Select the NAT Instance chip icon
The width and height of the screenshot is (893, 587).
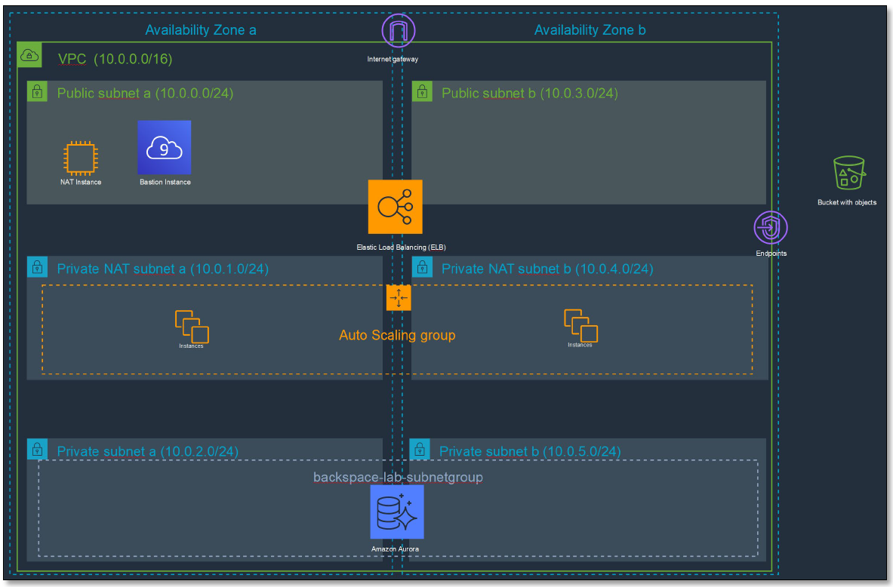(x=80, y=158)
